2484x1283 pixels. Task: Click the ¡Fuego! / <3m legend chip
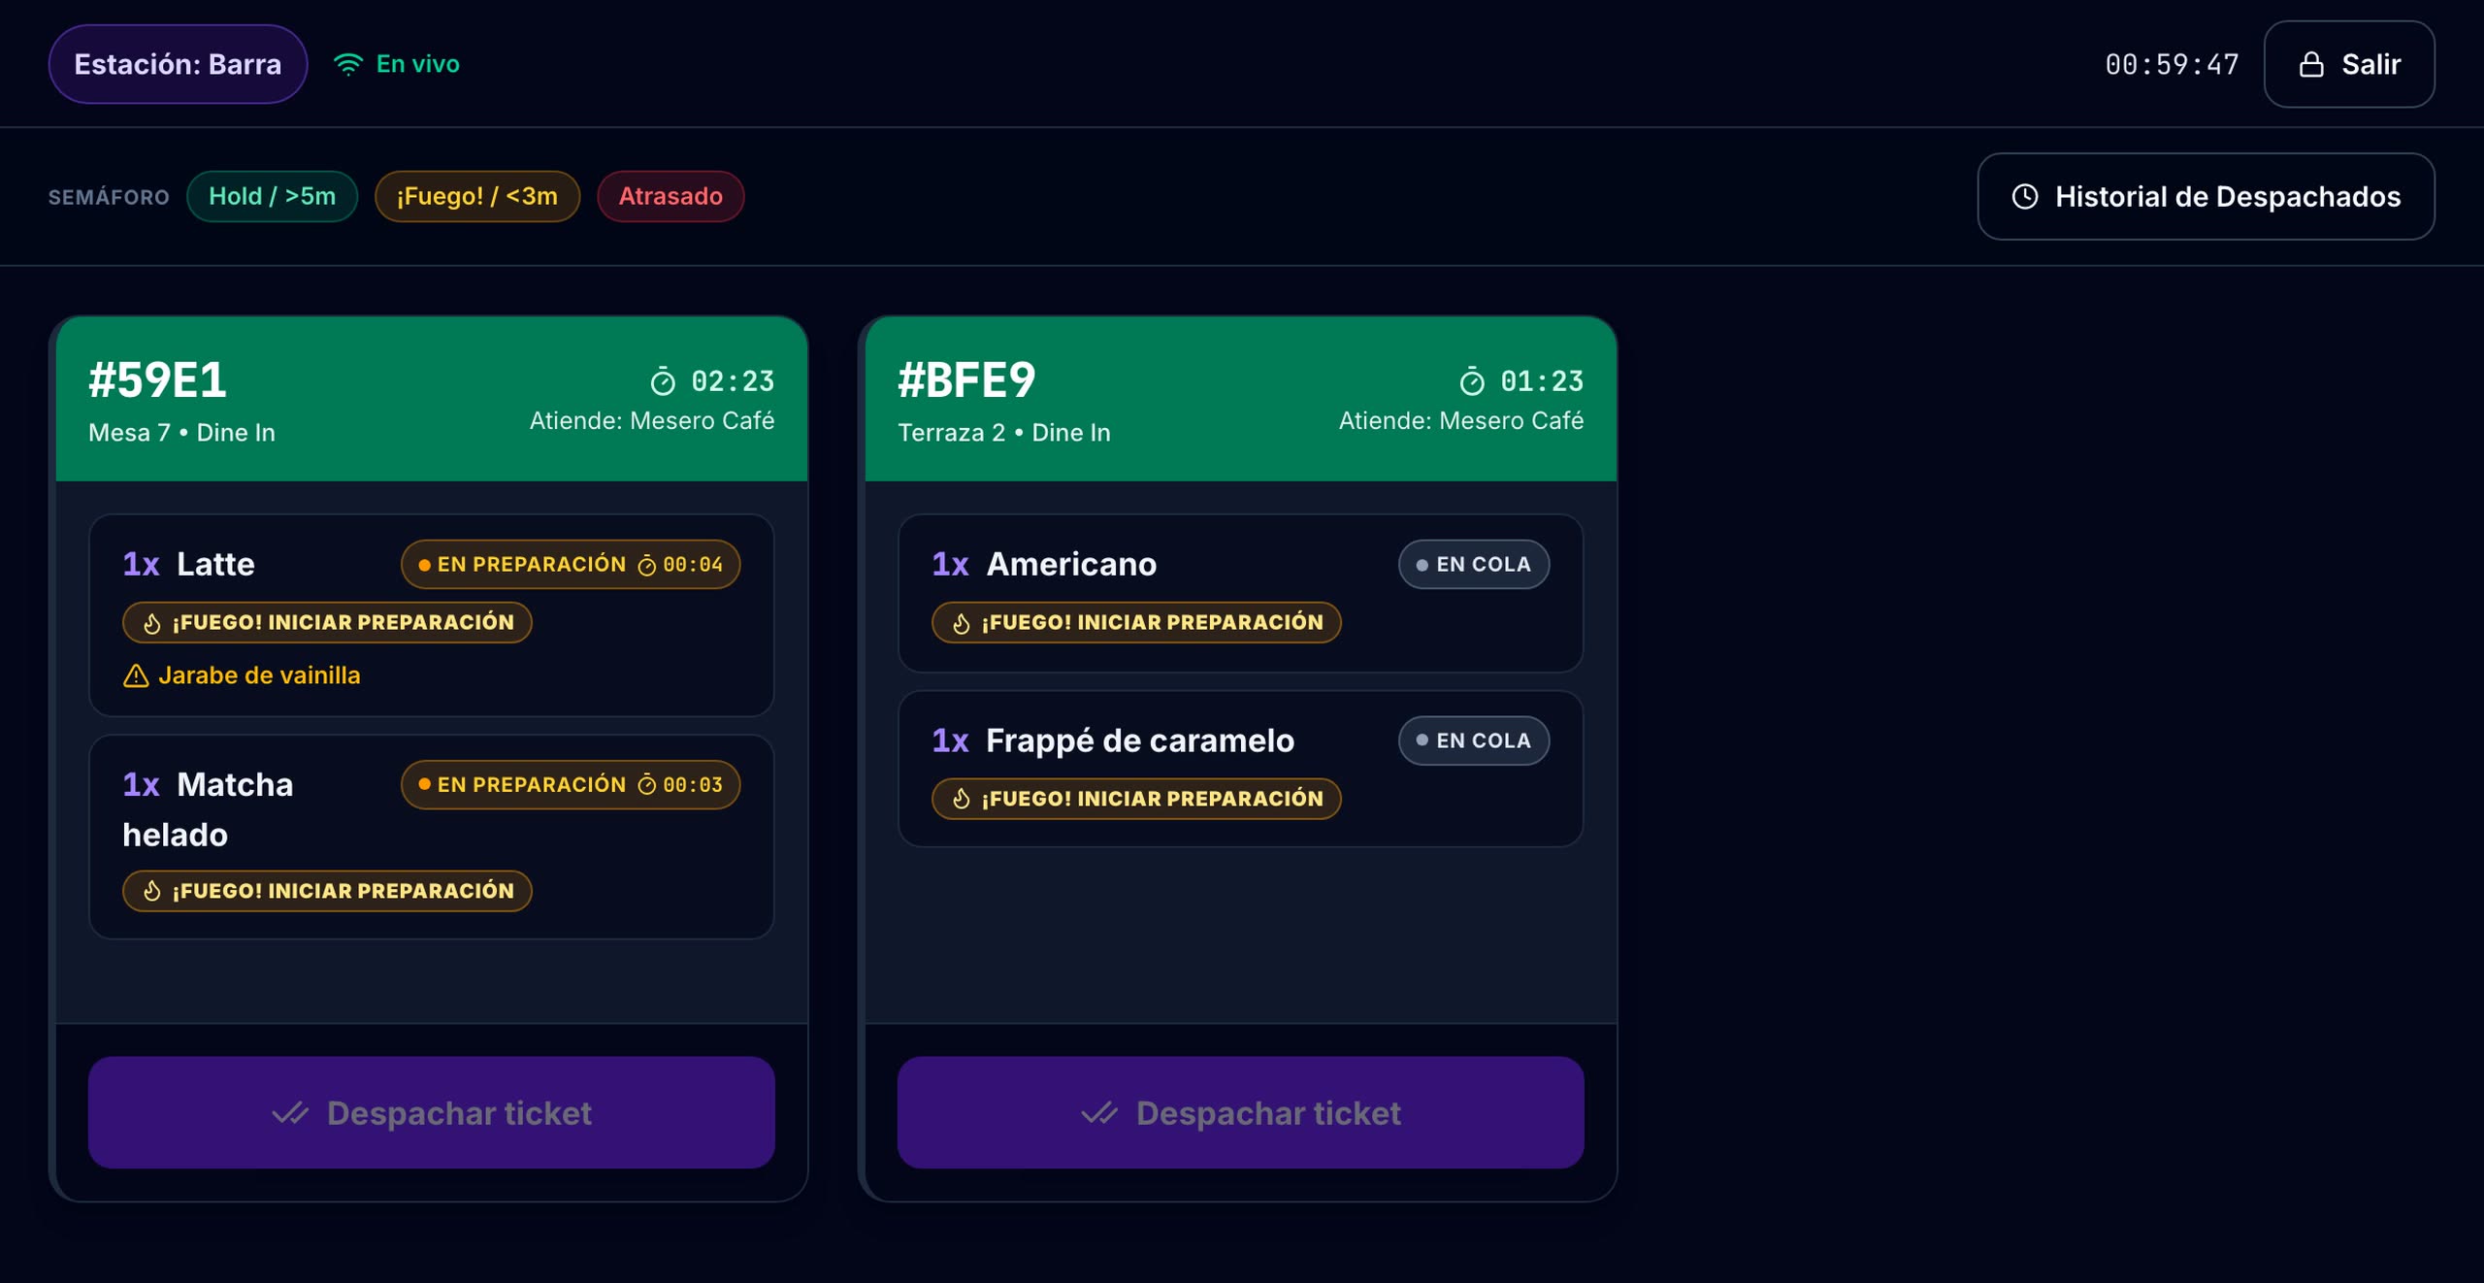click(x=477, y=196)
